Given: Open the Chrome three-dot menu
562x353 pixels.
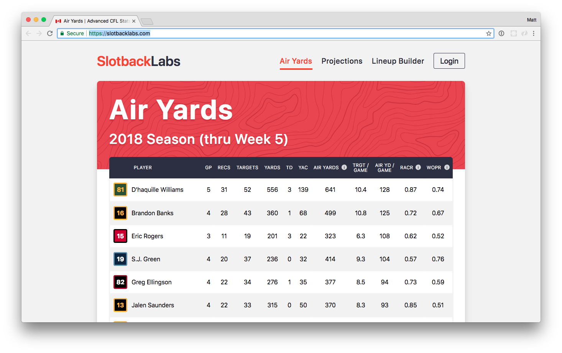Looking at the screenshot, I should tap(534, 33).
